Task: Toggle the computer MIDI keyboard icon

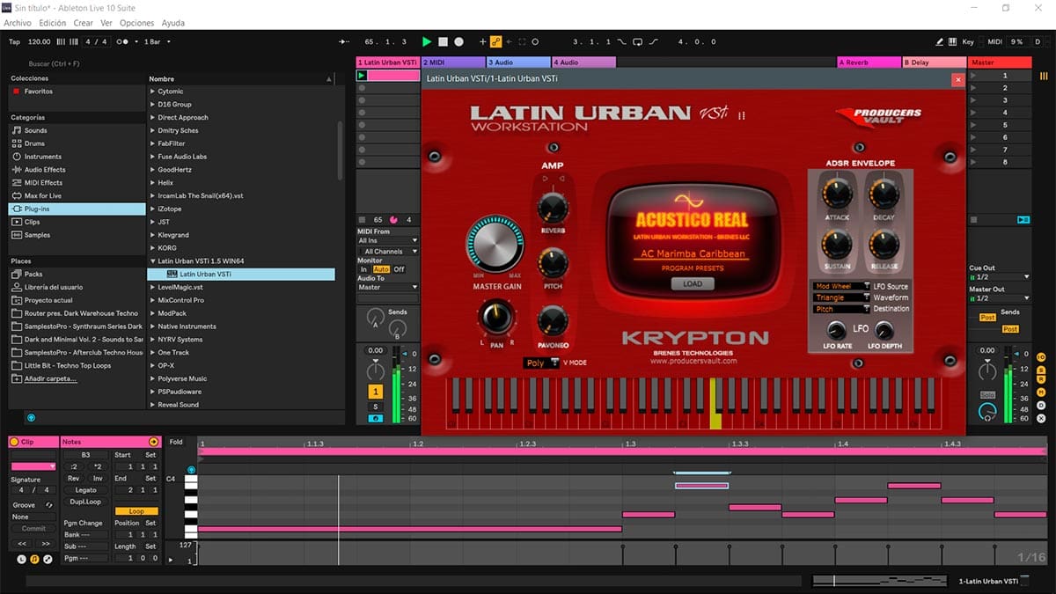Action: 953,41
